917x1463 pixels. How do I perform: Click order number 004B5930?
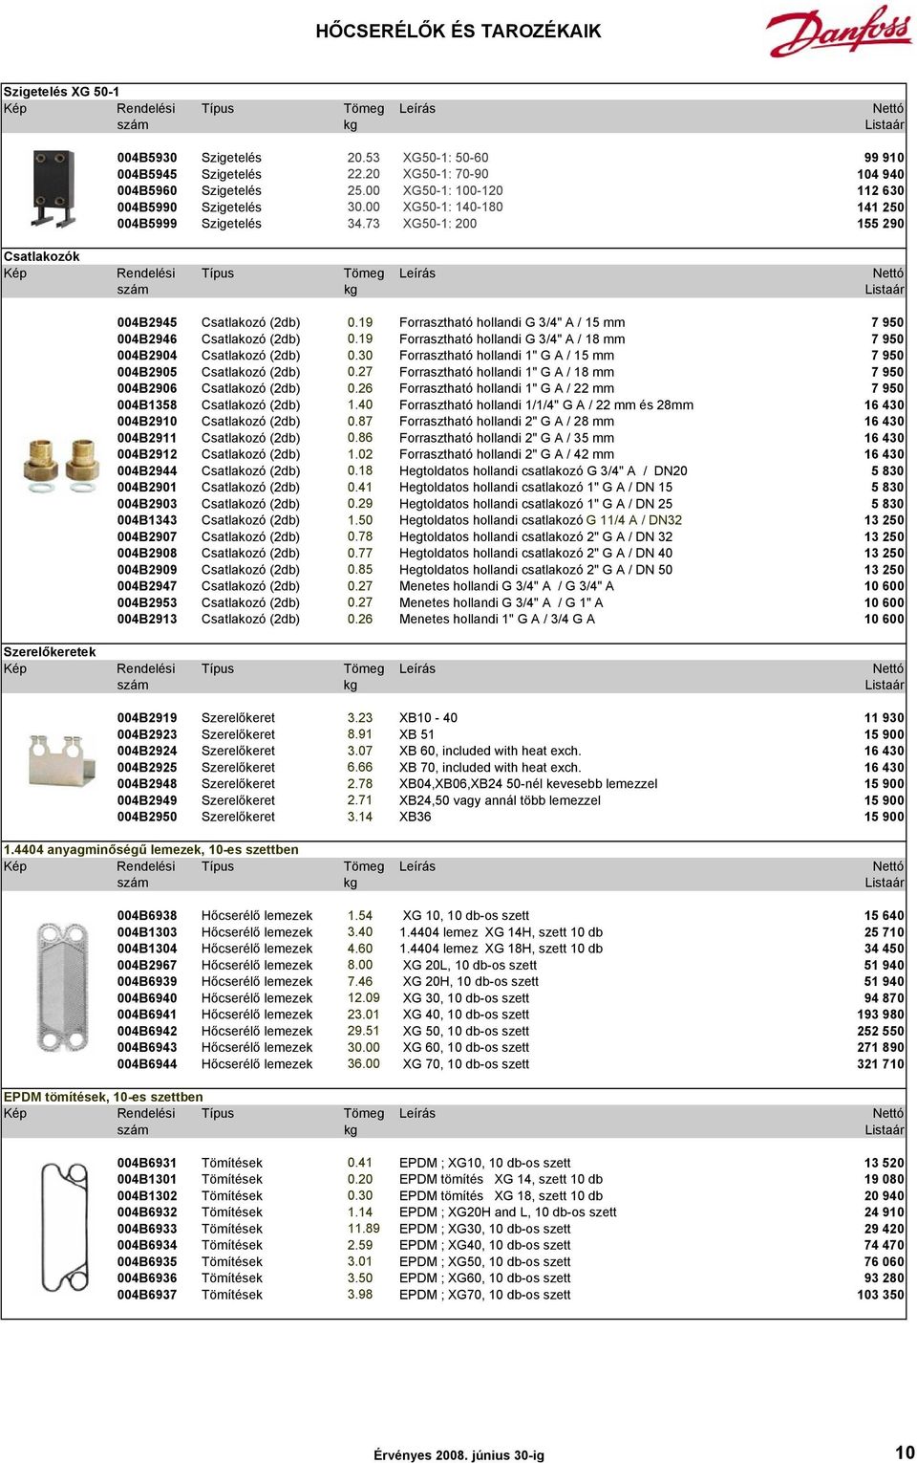pos(147,158)
